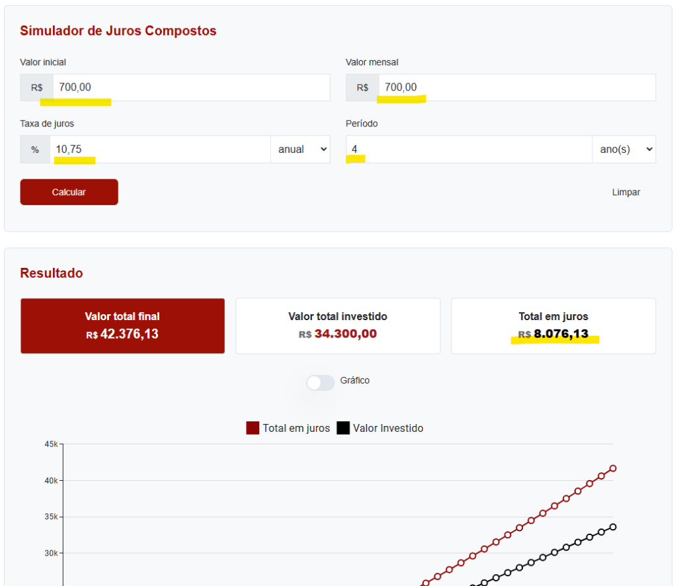Click the Valor mensal label
Image resolution: width=677 pixels, height=586 pixels.
372,62
